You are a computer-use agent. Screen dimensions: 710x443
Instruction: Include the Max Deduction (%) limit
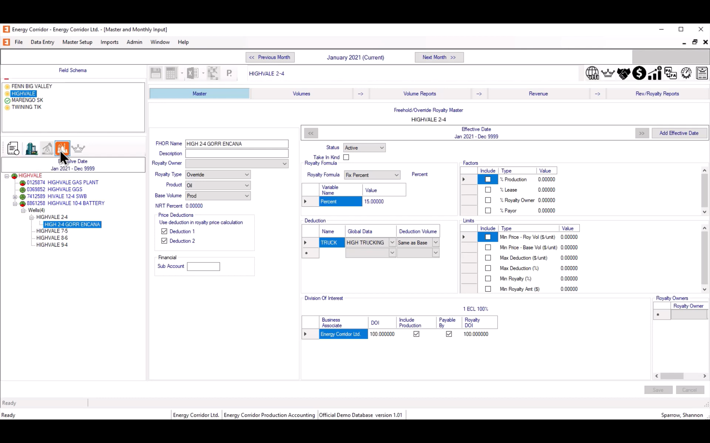[x=488, y=268]
